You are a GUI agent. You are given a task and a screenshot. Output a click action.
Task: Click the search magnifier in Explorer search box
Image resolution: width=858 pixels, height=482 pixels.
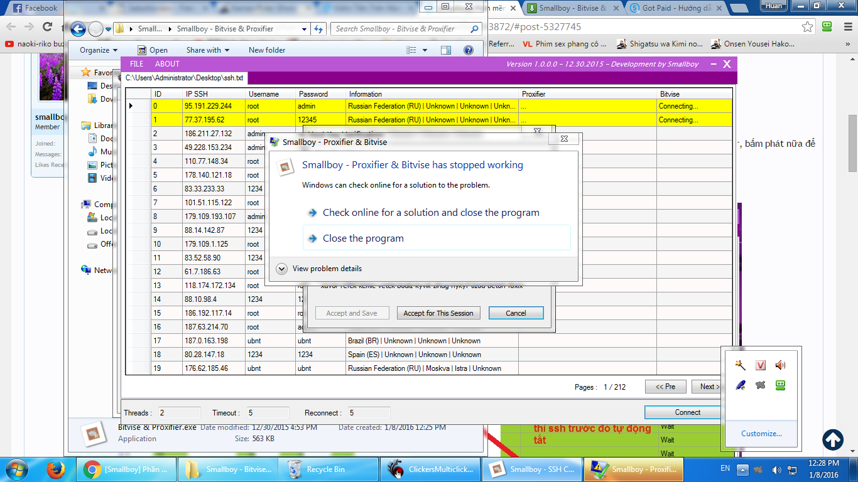point(475,29)
